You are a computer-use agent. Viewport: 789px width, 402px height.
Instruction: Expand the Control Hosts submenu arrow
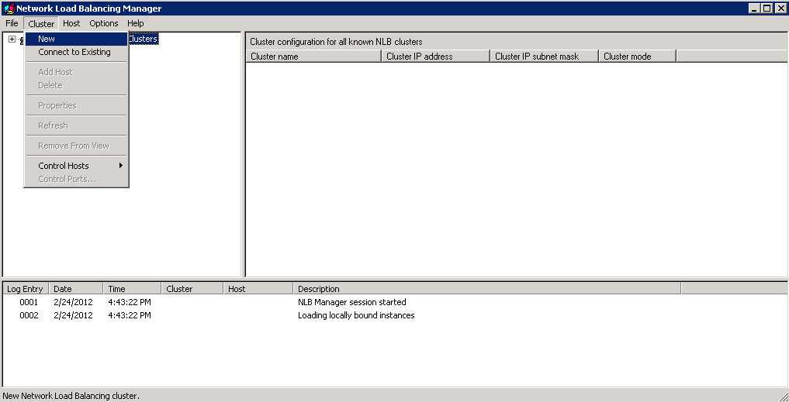tap(121, 165)
